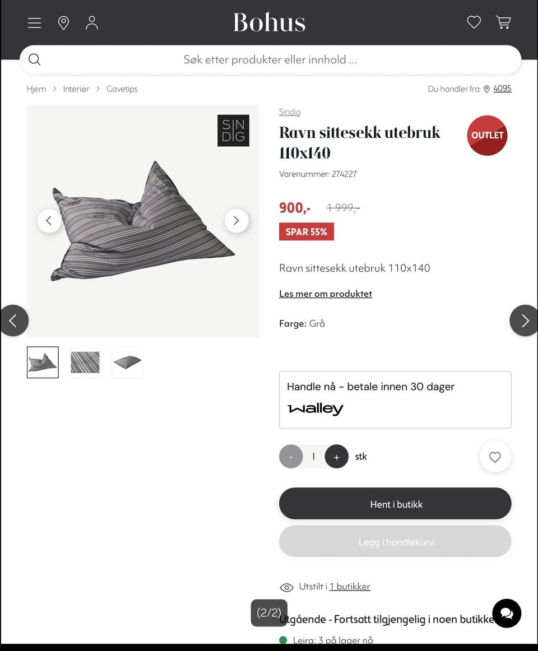Open Les mer om produktet link

pos(326,294)
